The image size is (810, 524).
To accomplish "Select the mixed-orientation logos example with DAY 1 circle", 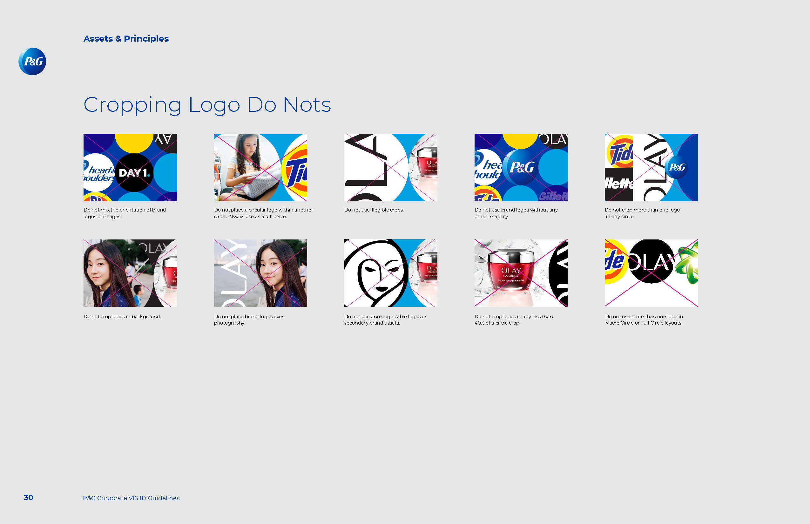I will [x=130, y=167].
